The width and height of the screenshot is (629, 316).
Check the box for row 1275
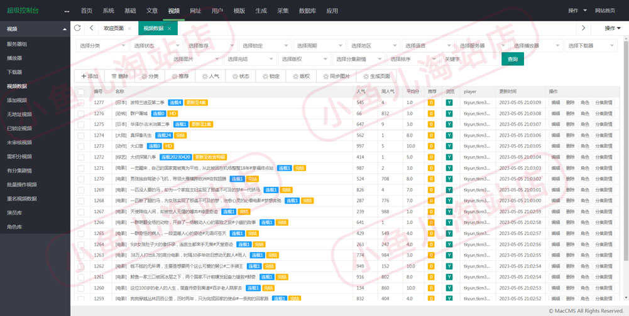(x=81, y=125)
